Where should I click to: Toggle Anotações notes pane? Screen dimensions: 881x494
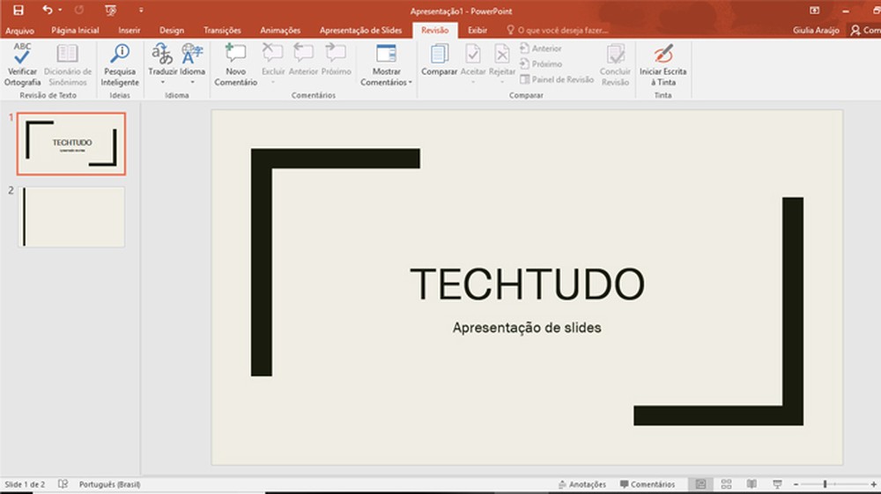pos(582,484)
